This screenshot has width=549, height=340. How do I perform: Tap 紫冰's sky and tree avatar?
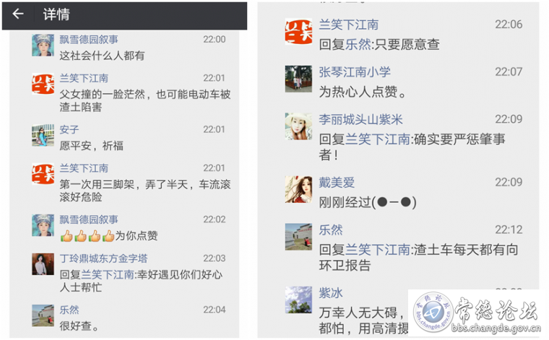(x=298, y=300)
